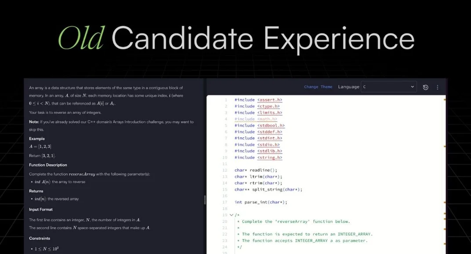Viewport: 471px width, 254px height.
Task: Click the text "Your task is to reverse an array of integers."
Action: pyautogui.click(x=65, y=113)
